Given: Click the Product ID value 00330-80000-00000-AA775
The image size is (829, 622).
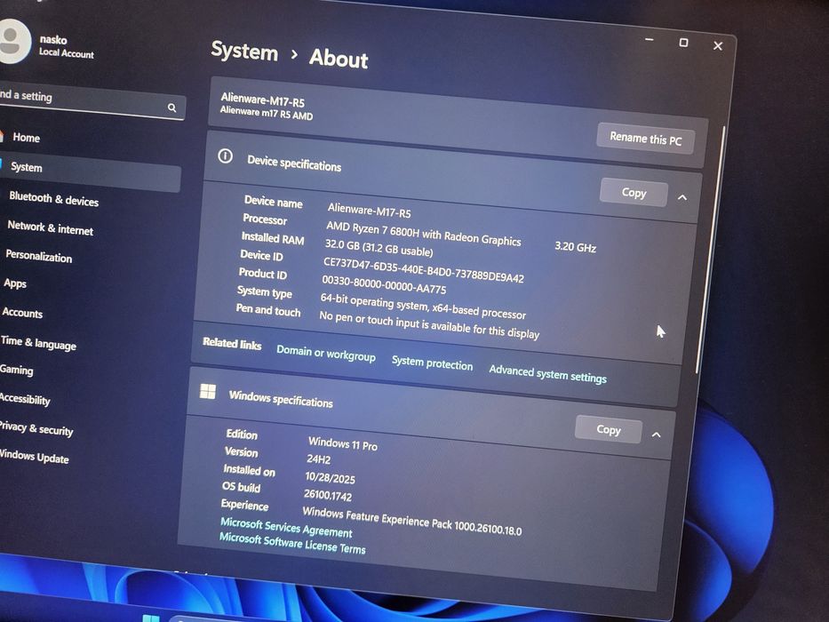Looking at the screenshot, I should click(384, 284).
